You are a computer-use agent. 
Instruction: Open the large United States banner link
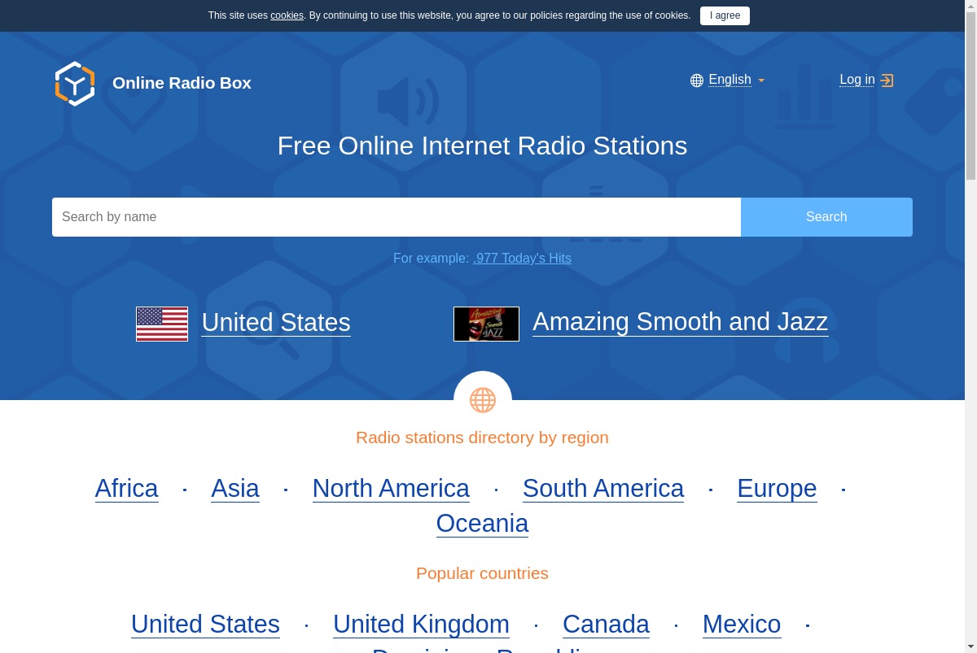276,323
